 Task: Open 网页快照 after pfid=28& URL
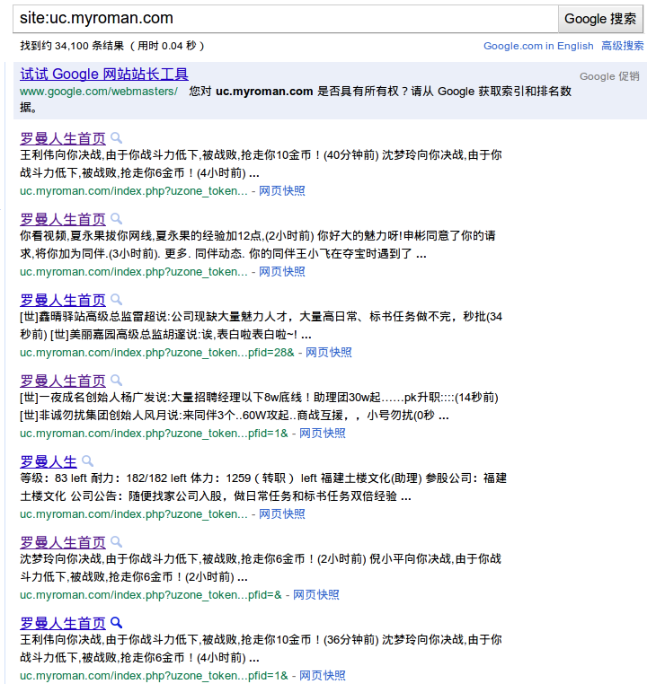[x=328, y=353]
